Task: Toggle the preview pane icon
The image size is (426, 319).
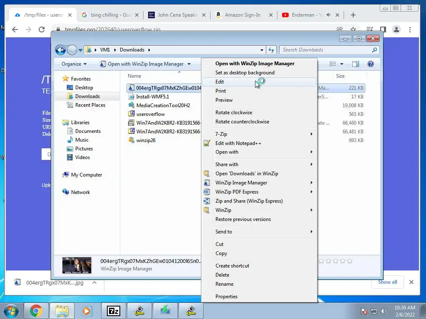Action: pos(356,64)
